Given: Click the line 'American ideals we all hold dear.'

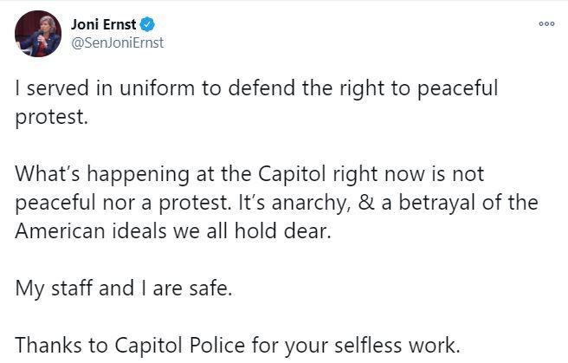Looking at the screenshot, I should (173, 230).
